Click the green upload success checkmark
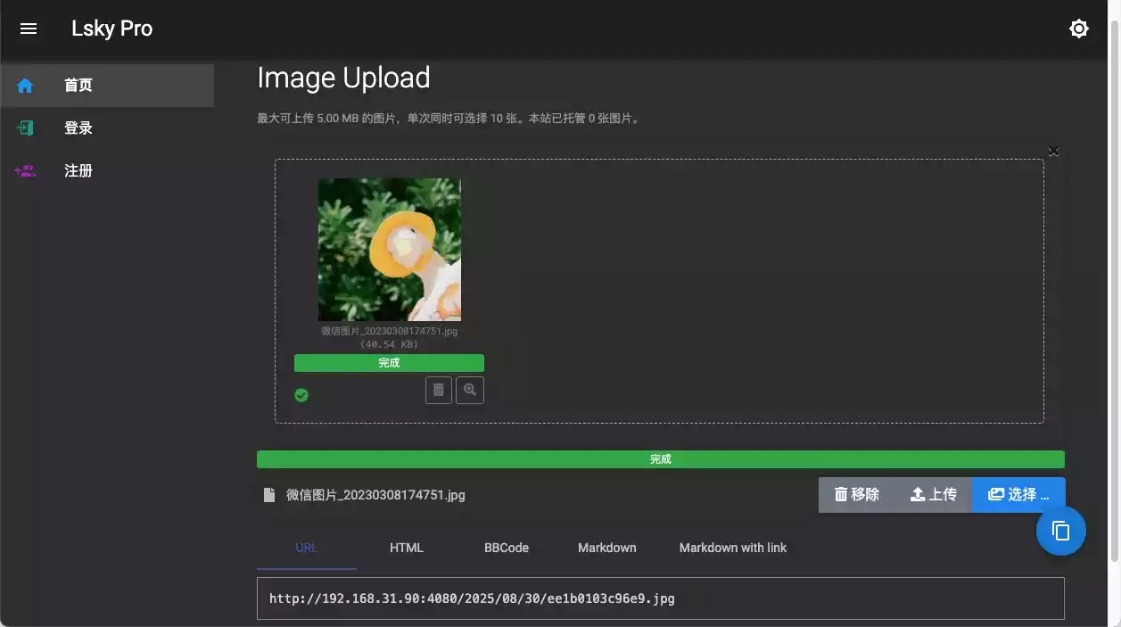This screenshot has width=1121, height=627. (x=301, y=395)
